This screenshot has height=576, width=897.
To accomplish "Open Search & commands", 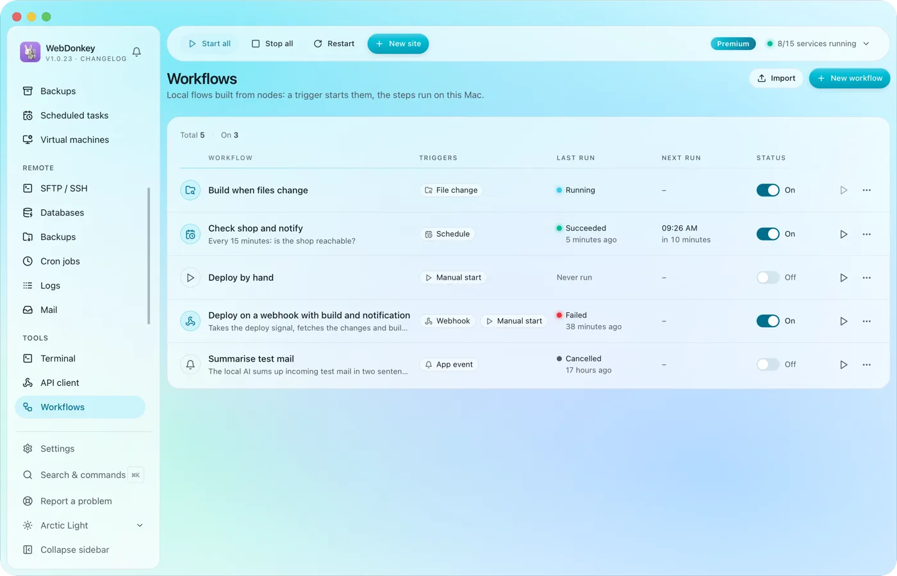I will (x=83, y=475).
